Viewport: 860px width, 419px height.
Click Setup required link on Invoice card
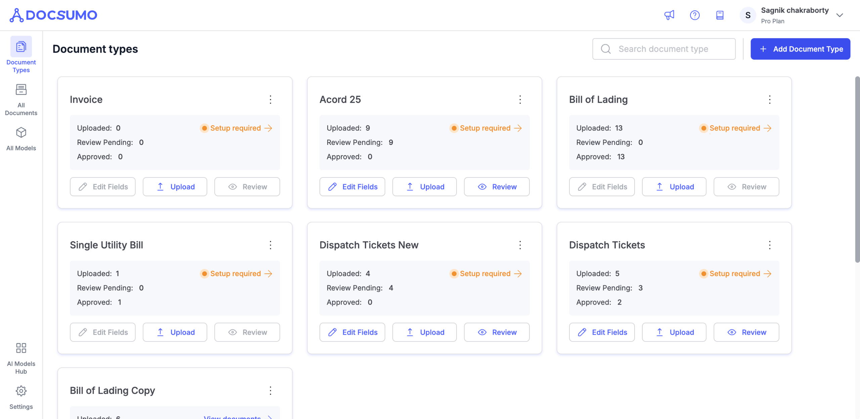coord(236,128)
